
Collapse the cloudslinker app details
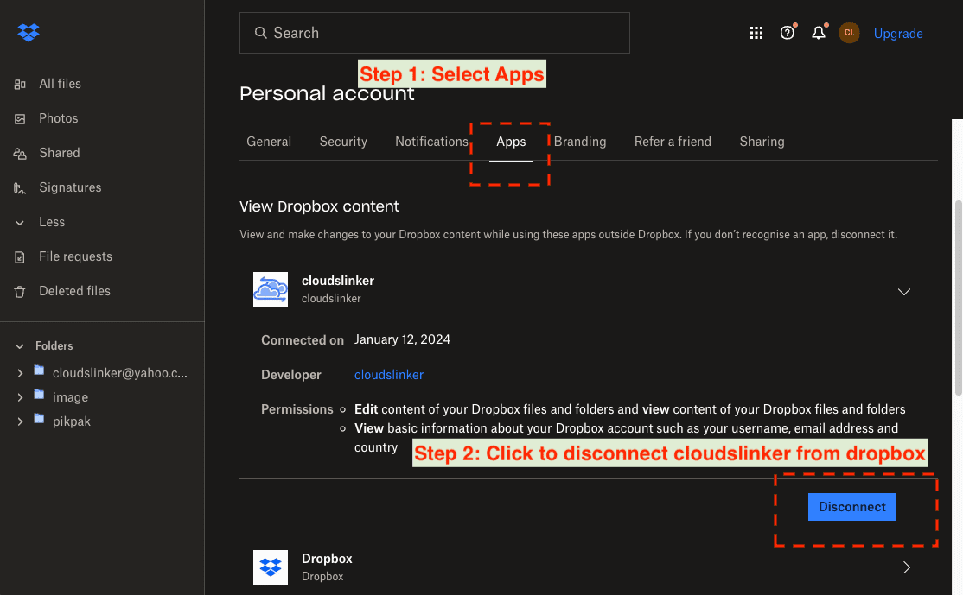pyautogui.click(x=904, y=292)
